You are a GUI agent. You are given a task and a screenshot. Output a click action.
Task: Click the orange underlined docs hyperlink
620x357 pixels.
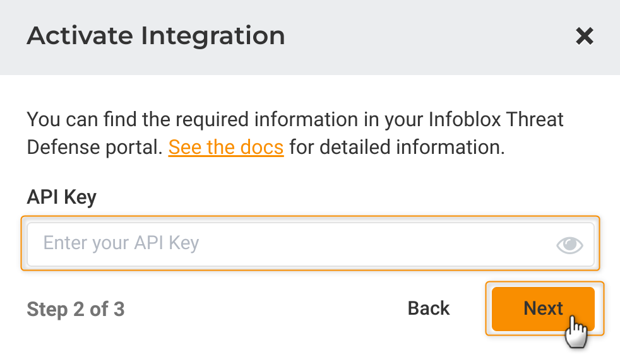click(x=225, y=148)
